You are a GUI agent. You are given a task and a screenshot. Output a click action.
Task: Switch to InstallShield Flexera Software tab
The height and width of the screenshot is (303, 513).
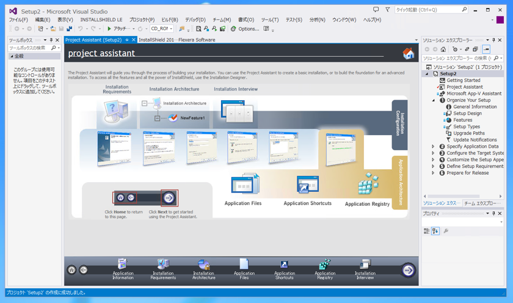[x=177, y=40]
